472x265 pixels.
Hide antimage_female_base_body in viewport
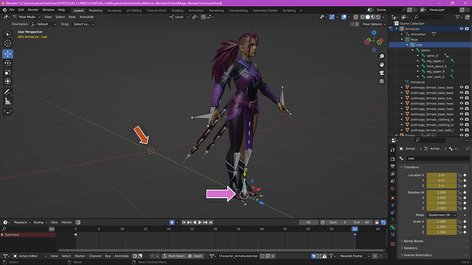pos(461,88)
